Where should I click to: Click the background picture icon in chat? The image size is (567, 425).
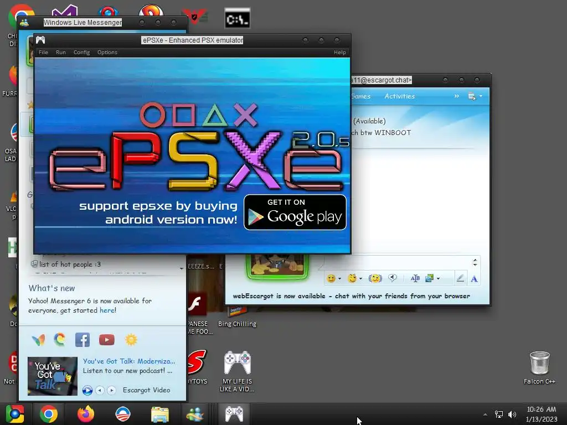(x=429, y=278)
